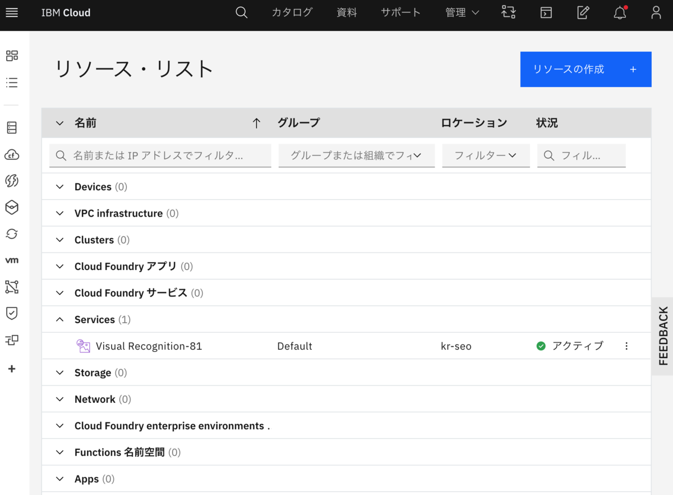Collapse all rows via header chevron beside 名前
This screenshot has width=673, height=495.
(x=60, y=123)
